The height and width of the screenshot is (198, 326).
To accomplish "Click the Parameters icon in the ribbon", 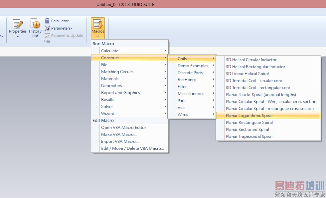I will click(47, 28).
